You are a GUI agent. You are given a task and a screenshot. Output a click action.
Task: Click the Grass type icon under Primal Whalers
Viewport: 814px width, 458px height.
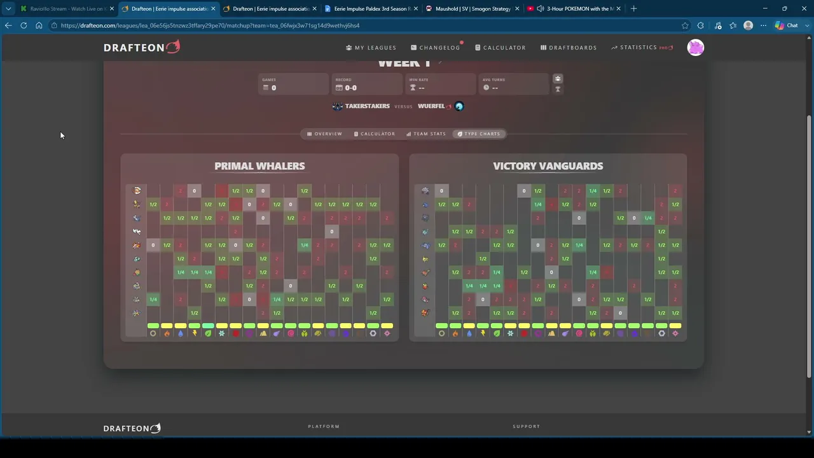(x=208, y=333)
